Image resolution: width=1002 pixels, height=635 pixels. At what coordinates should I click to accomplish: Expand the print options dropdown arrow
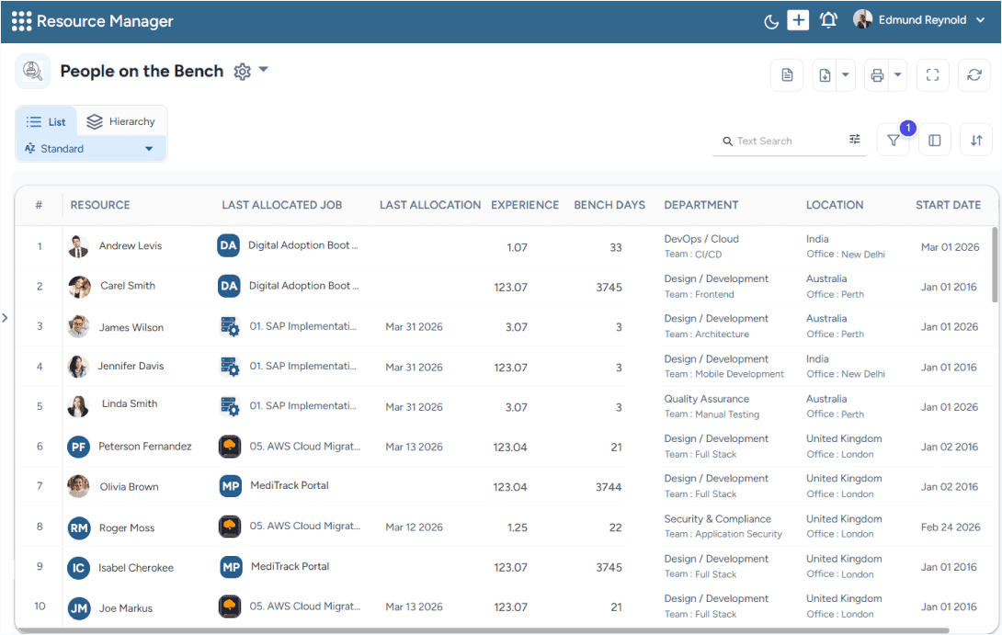tap(898, 75)
